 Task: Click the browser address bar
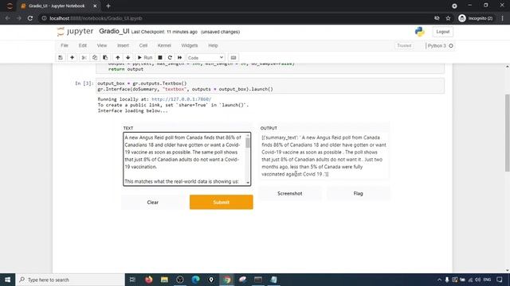coord(234,18)
